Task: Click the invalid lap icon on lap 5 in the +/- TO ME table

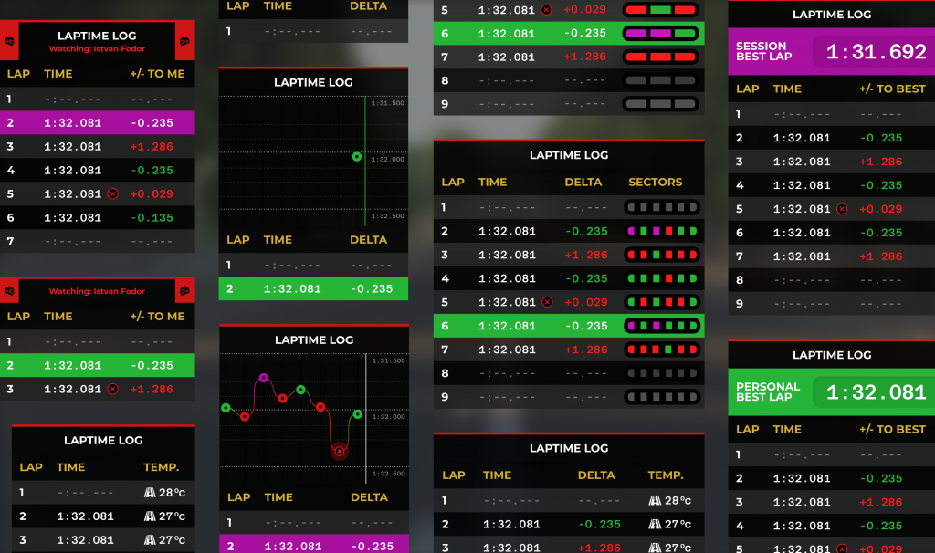Action: pyautogui.click(x=112, y=193)
